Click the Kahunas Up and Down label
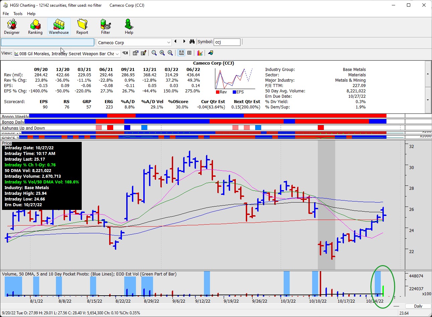Viewport: 432px width, 317px height. tap(23, 128)
